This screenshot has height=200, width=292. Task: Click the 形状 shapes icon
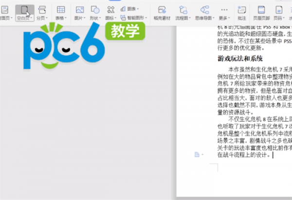[95, 10]
